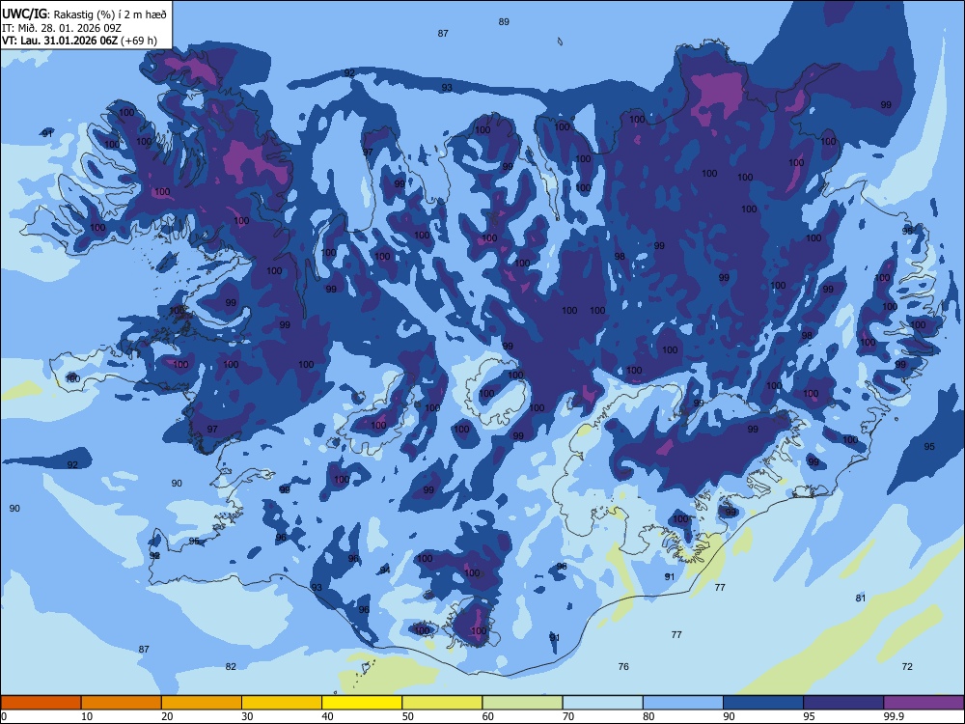Image resolution: width=965 pixels, height=724 pixels.
Task: Click the '76' humidity value off south coast
Action: 623,666
